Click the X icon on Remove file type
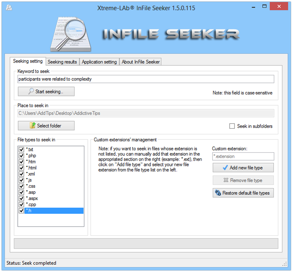Image resolution: width=293 pixels, height=272 pixels. click(x=226, y=180)
